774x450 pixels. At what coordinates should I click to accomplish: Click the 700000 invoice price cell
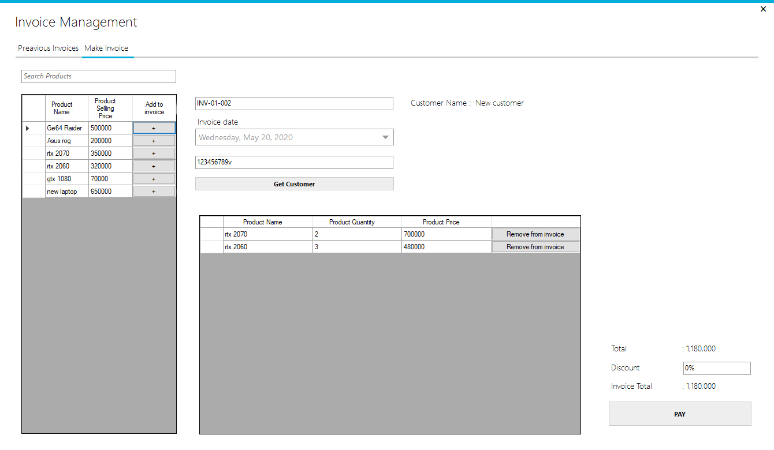(446, 234)
